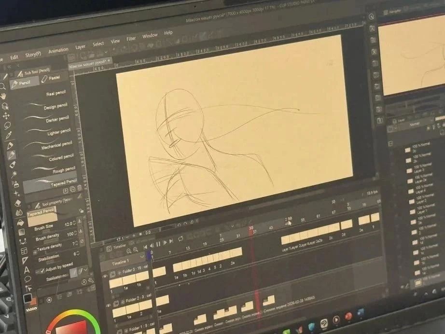Screen dimensions: 445x334
Task: Select the Hand move tool
Action: pos(3,96)
